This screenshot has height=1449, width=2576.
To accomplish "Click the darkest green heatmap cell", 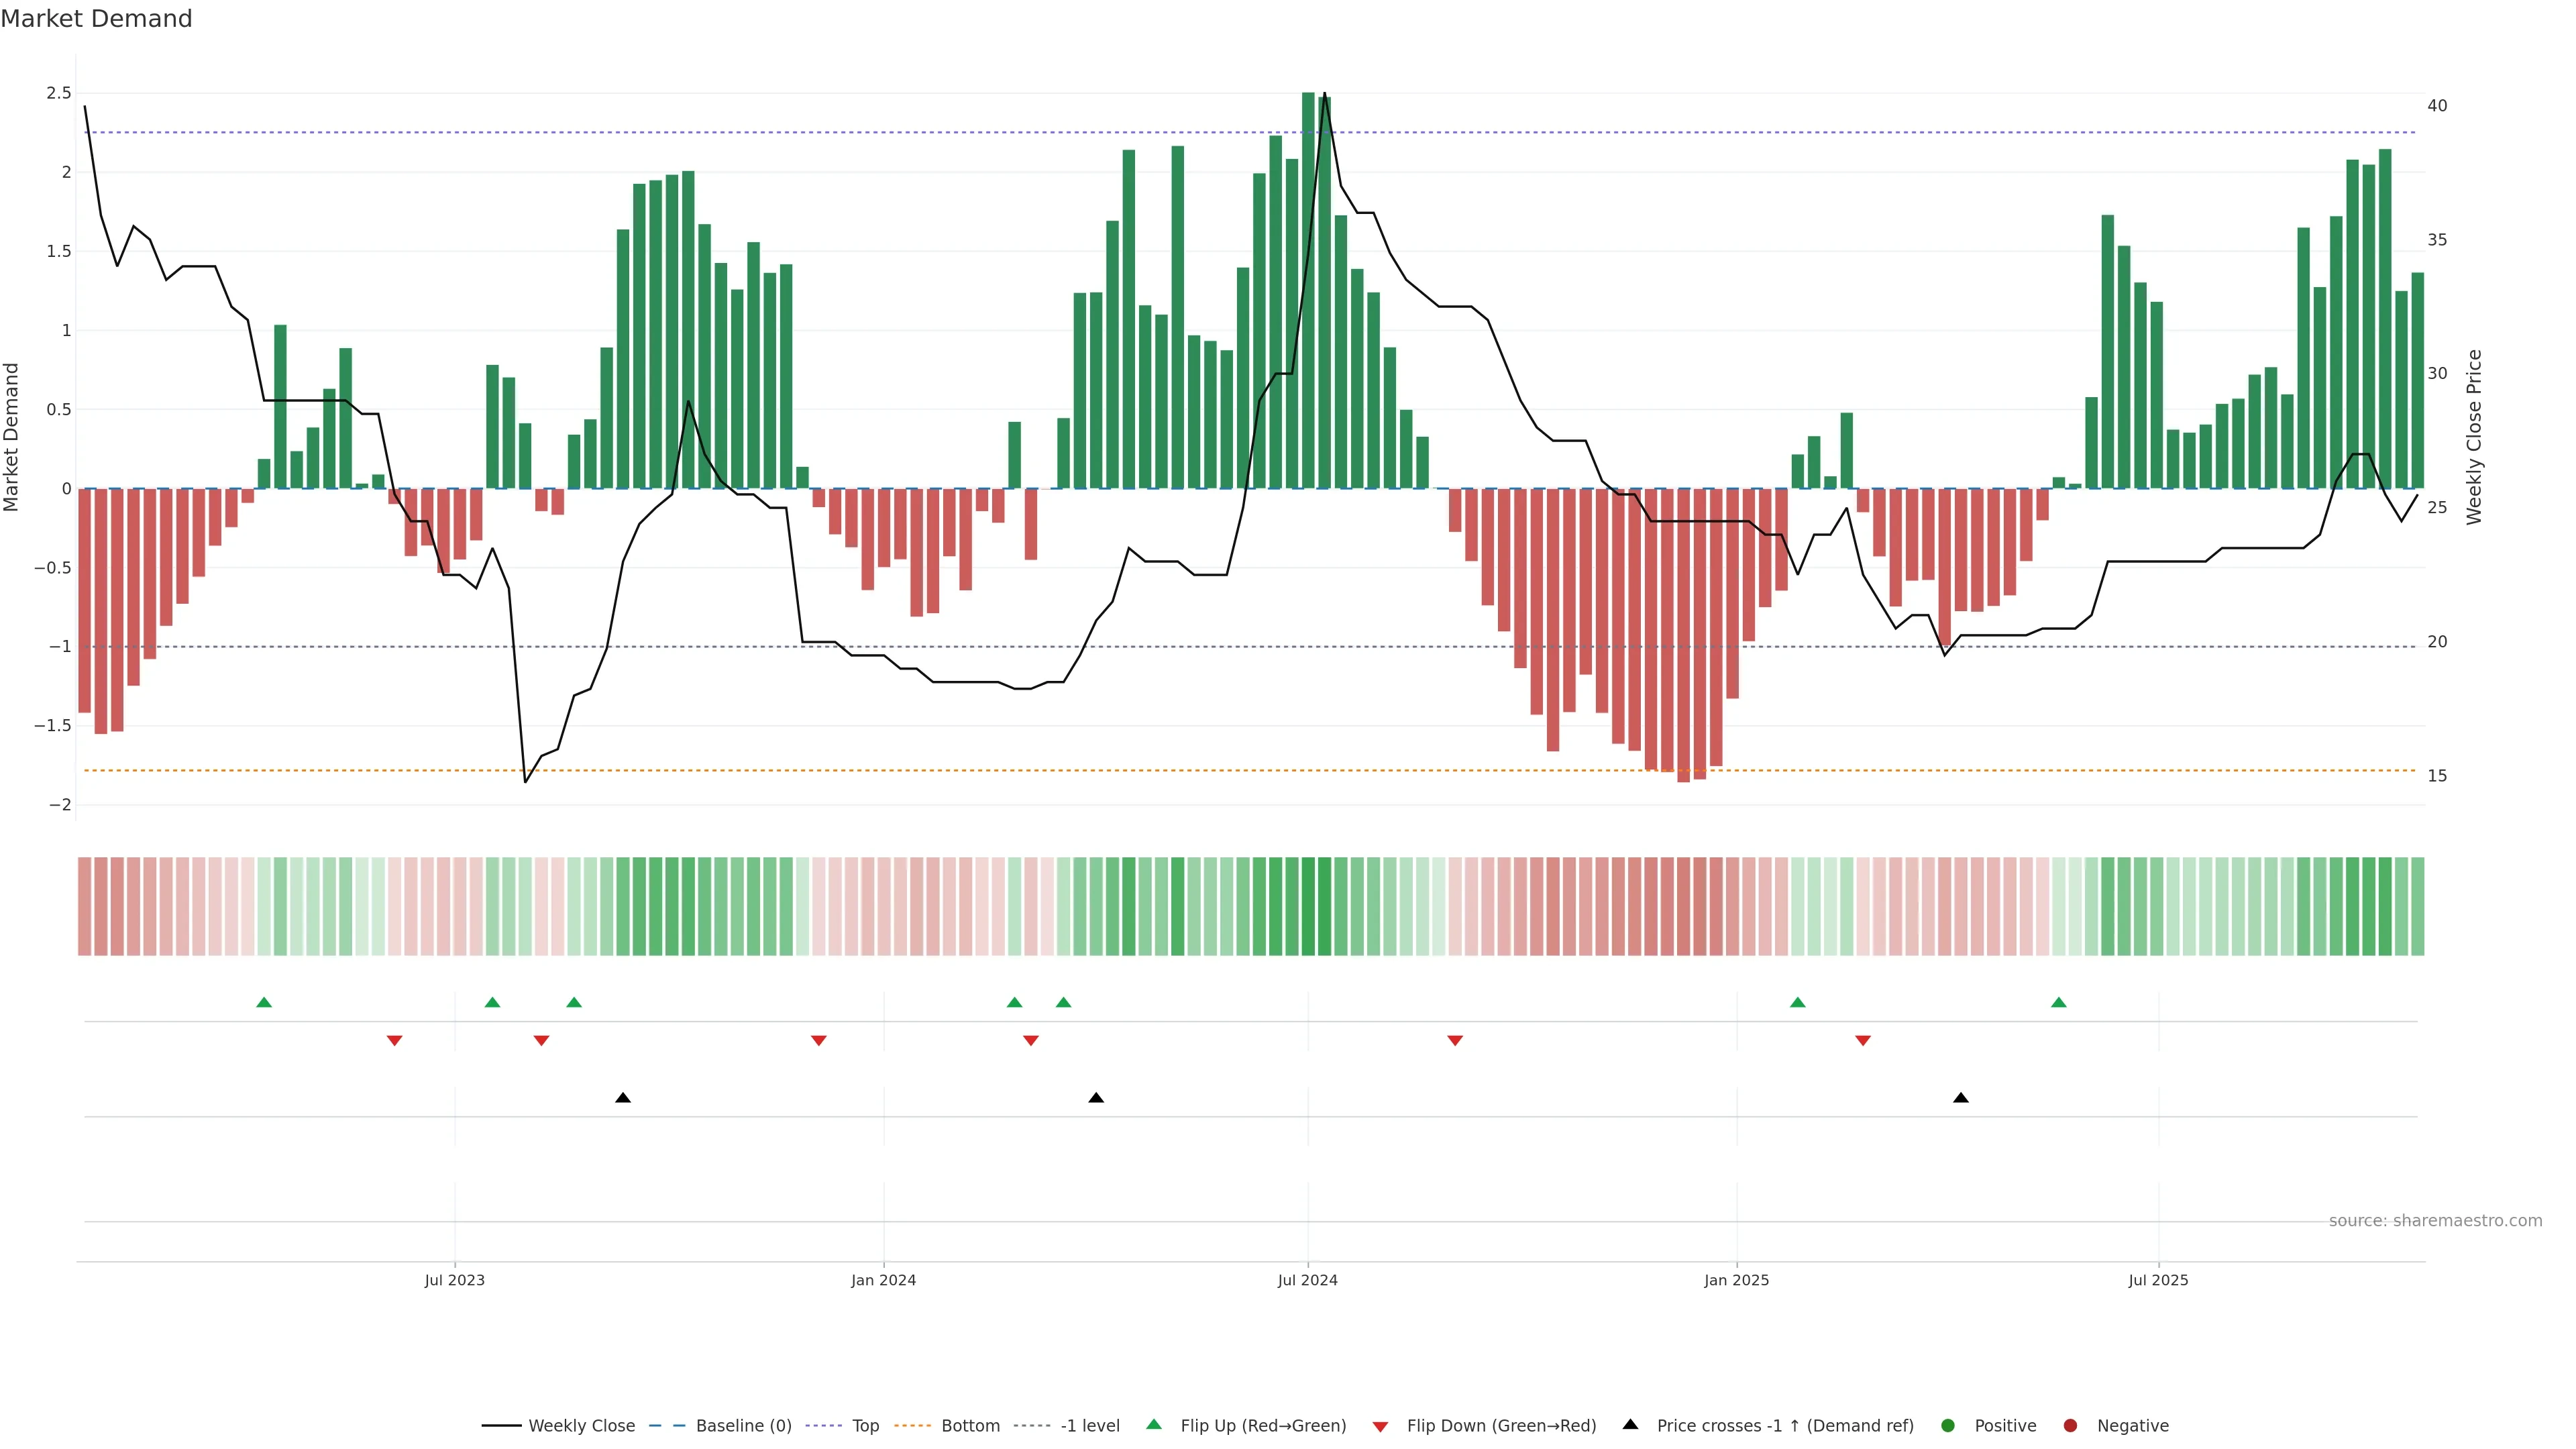I will [1308, 906].
